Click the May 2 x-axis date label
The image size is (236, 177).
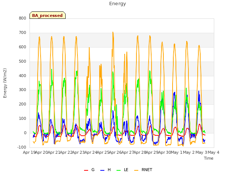pos(189,152)
